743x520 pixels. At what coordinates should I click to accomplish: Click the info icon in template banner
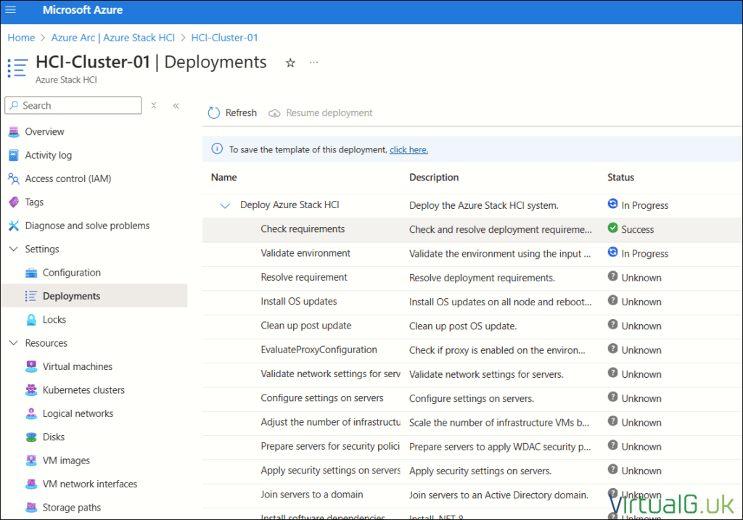click(x=217, y=149)
